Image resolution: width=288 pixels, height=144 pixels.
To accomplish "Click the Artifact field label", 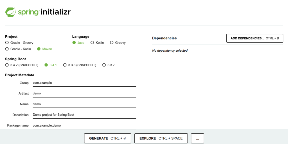I will [24, 93].
